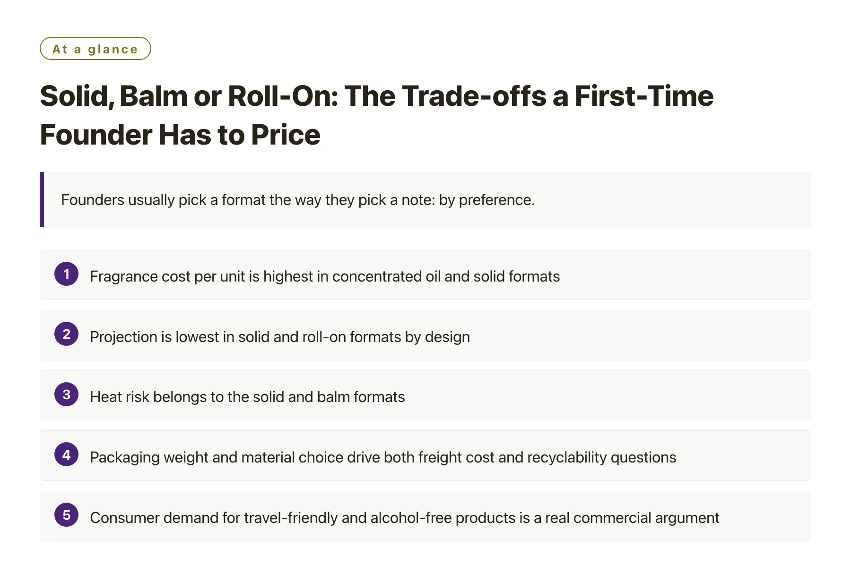The width and height of the screenshot is (851, 574).
Task: Select the purple number 1 circle
Action: (x=66, y=274)
